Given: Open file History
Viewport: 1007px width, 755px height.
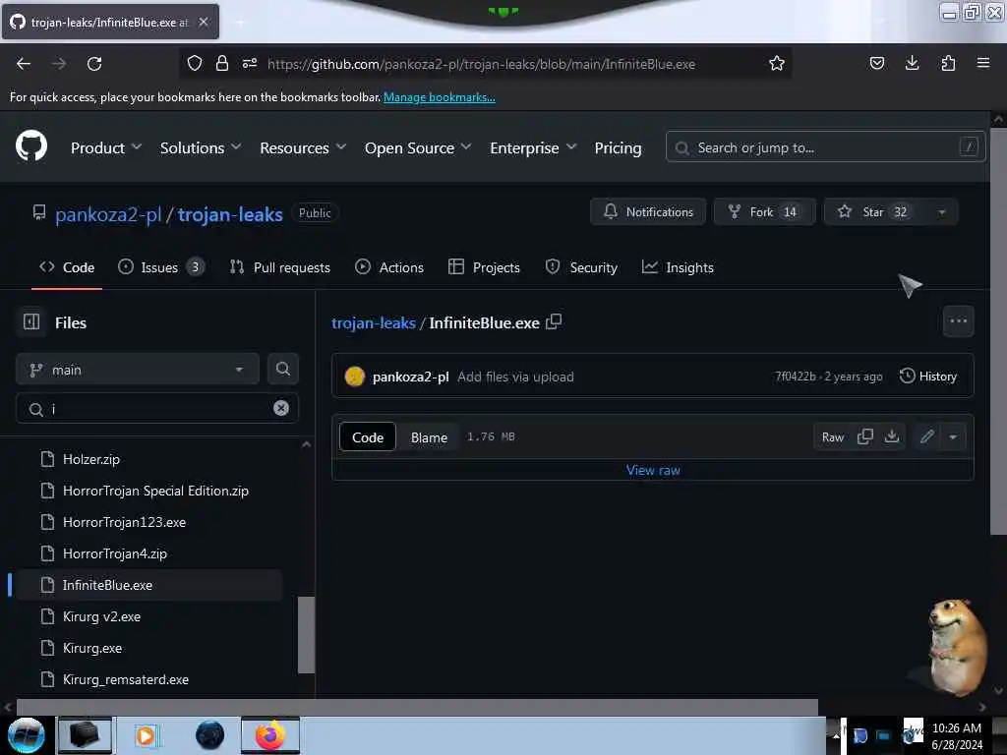Looking at the screenshot, I should (x=928, y=377).
